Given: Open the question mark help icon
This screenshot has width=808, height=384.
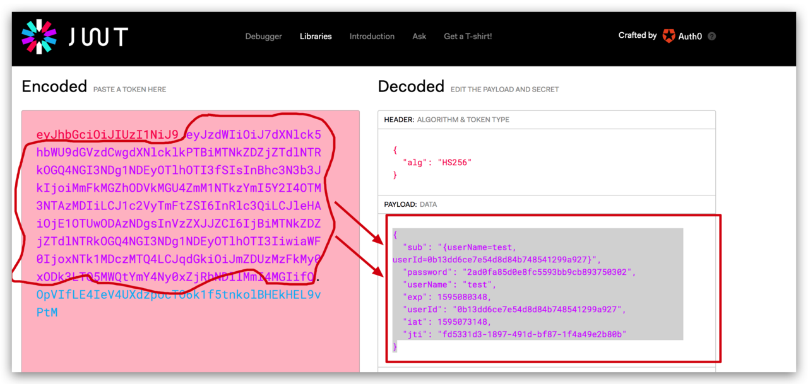Looking at the screenshot, I should (x=712, y=37).
